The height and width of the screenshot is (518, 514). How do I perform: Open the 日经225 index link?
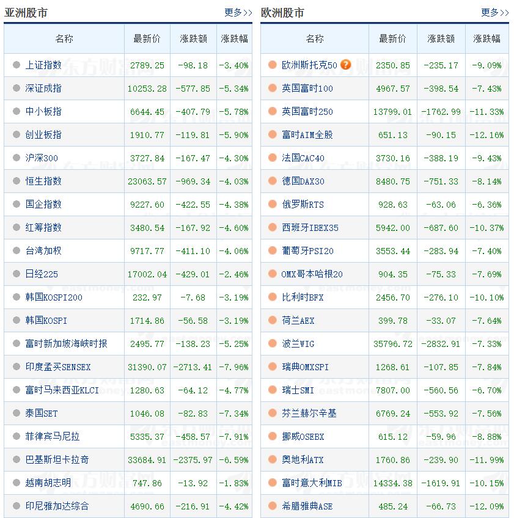click(42, 274)
